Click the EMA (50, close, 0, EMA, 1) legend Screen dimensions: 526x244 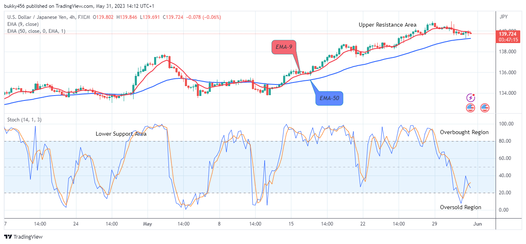pyautogui.click(x=36, y=31)
